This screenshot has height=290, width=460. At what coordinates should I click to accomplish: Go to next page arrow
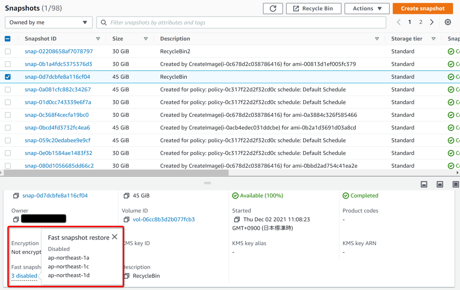tap(432, 22)
